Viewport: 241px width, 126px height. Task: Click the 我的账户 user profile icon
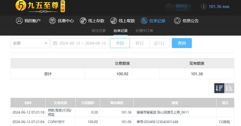[x=19, y=21]
